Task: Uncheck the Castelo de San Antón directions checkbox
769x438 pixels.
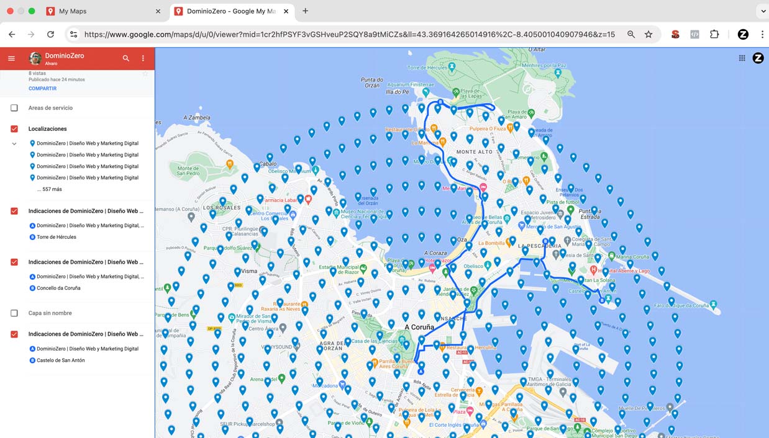Action: tap(14, 334)
